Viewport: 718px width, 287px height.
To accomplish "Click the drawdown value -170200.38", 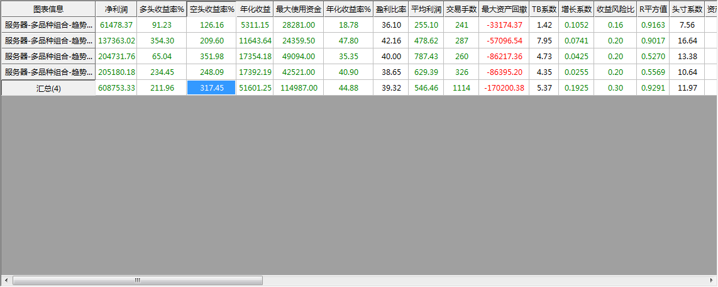I will pyautogui.click(x=504, y=88).
